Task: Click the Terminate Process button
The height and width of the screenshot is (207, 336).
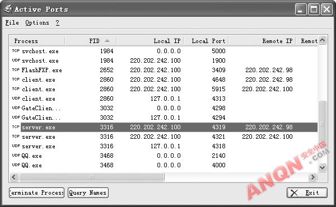Action: [36, 192]
